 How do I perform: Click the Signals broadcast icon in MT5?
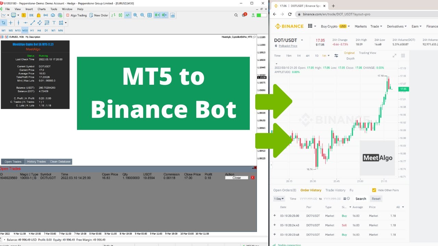[46, 15]
